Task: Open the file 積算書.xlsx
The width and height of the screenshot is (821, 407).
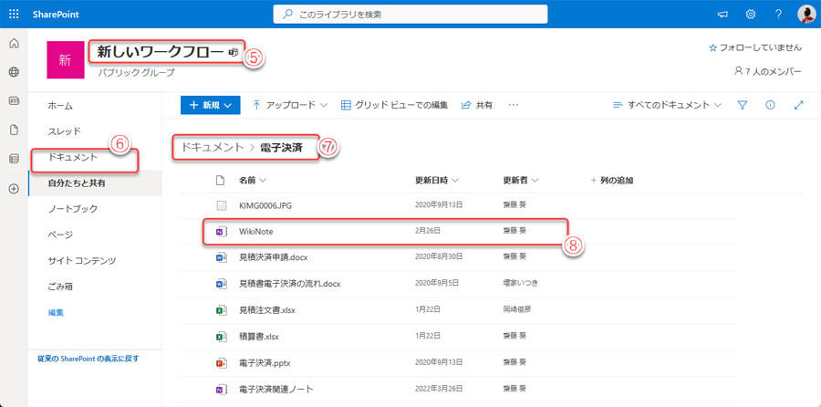Action: pos(259,337)
